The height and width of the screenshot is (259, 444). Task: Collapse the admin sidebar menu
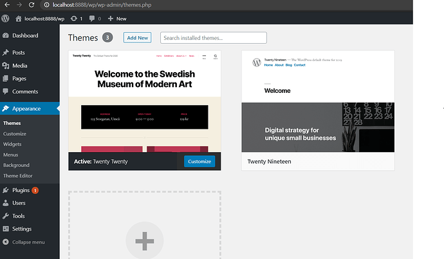[24, 242]
